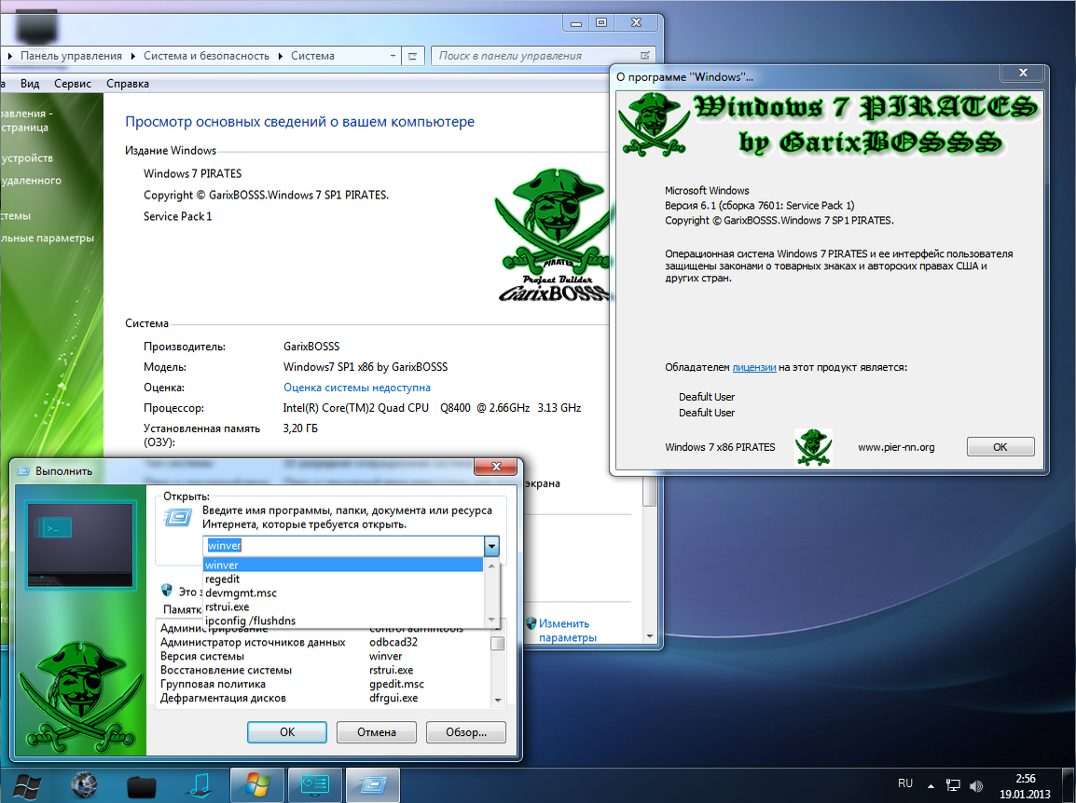Select devmgmt.msc from the dropdown list
1076x803 pixels.
pyautogui.click(x=344, y=592)
